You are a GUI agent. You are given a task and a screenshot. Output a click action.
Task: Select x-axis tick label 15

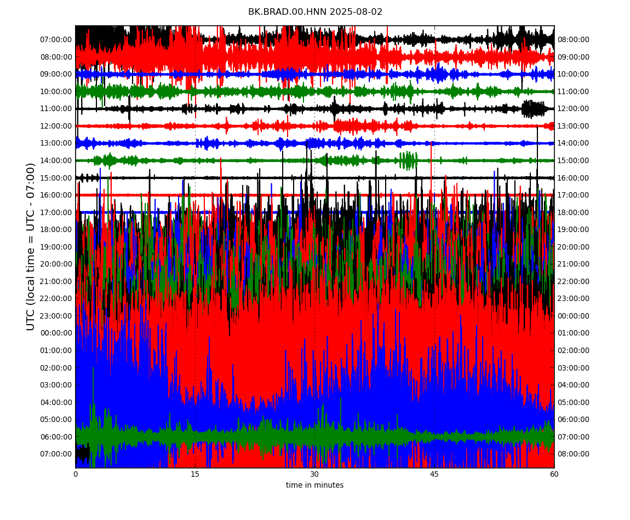[195, 474]
